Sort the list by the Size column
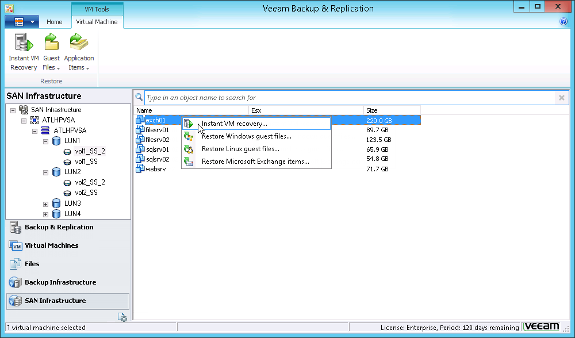 392,110
